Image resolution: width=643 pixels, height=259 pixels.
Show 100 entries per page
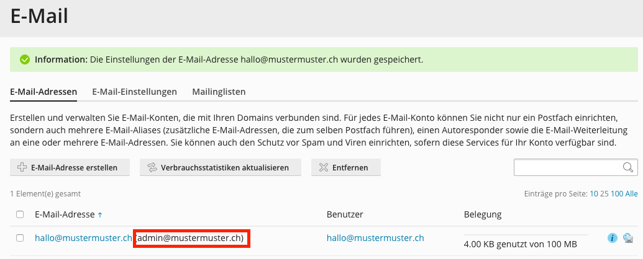(x=616, y=194)
